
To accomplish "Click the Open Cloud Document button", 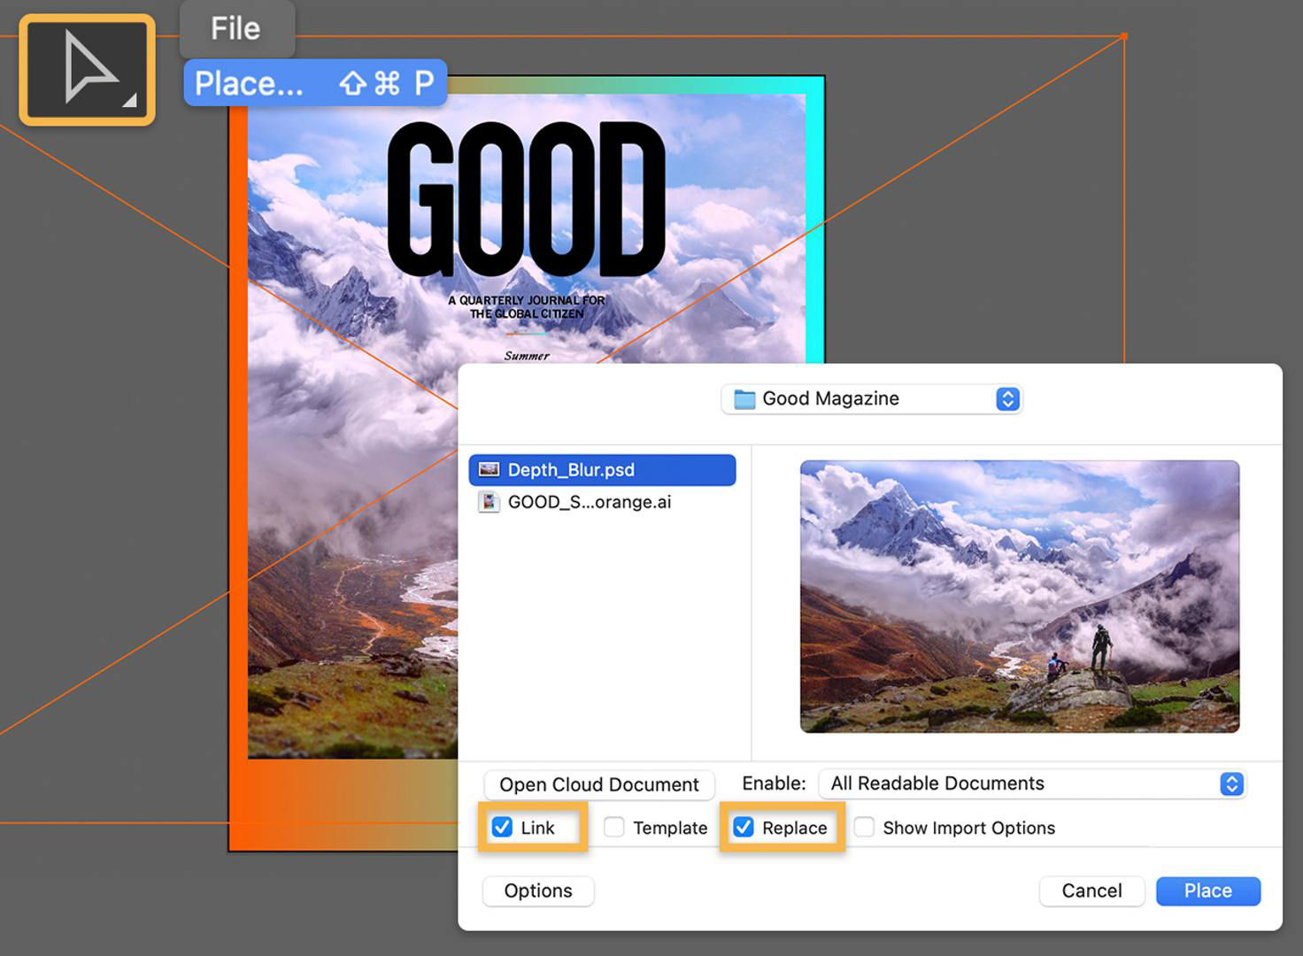I will pyautogui.click(x=598, y=784).
